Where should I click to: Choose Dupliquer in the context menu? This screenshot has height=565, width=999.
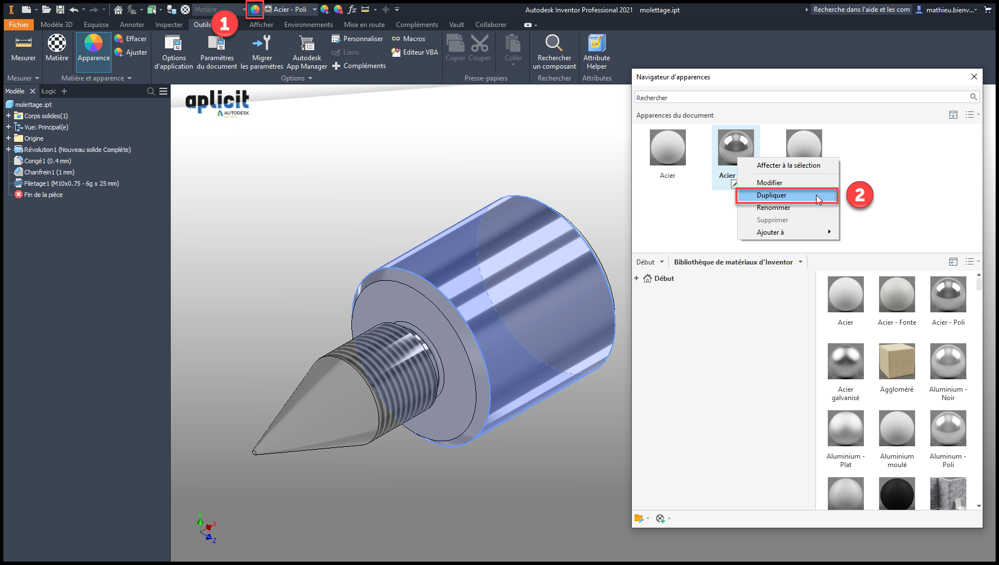771,195
